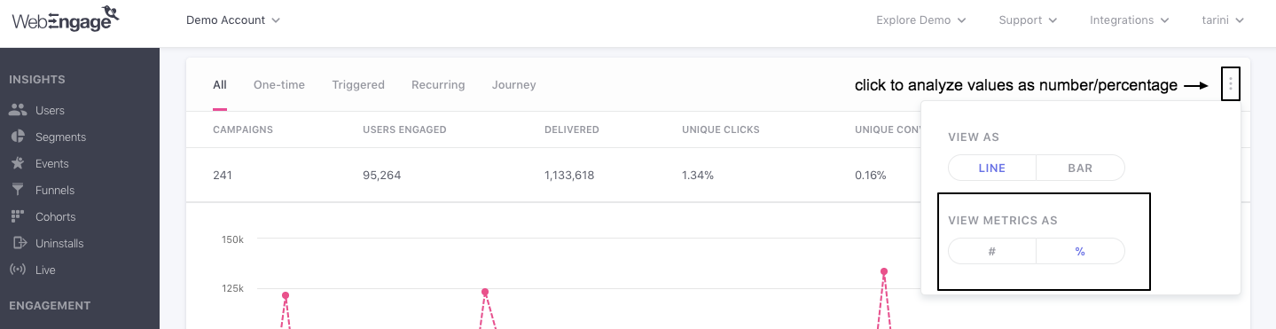The width and height of the screenshot is (1276, 329).
Task: Click the 125k axis label
Action: (232, 288)
